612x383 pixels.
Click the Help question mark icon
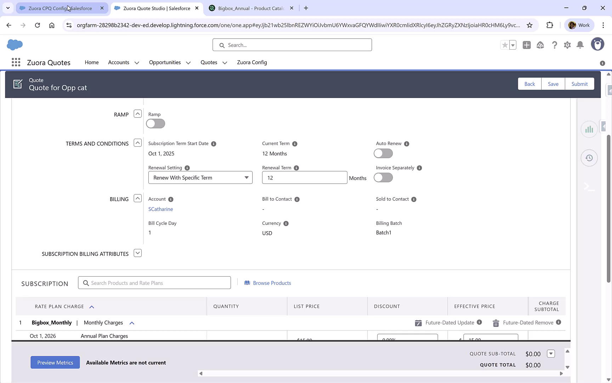pyautogui.click(x=555, y=45)
